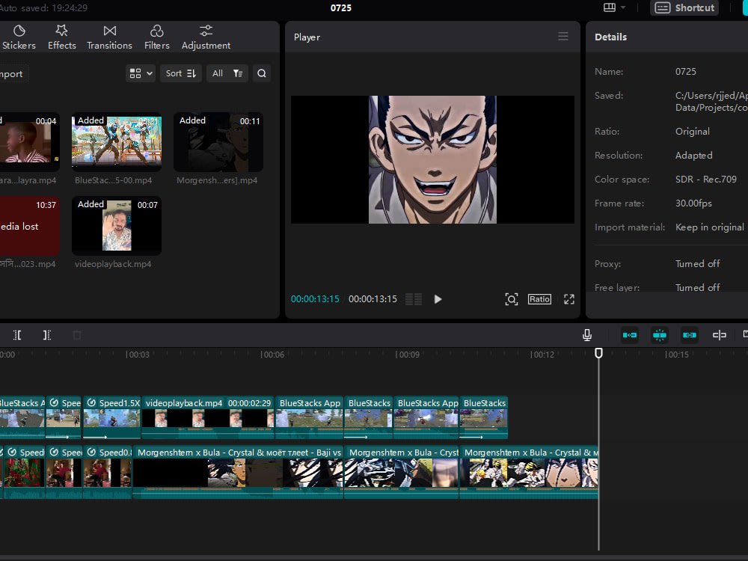
Task: Click the Ratio value Original
Action: pos(692,131)
